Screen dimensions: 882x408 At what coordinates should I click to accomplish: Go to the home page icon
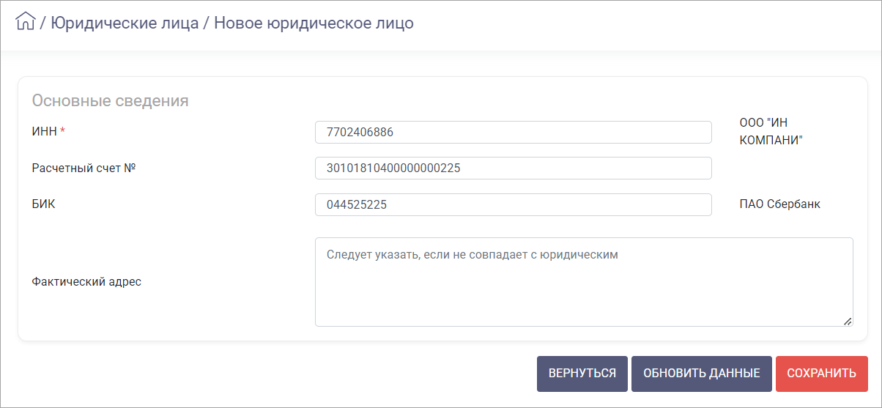click(26, 22)
